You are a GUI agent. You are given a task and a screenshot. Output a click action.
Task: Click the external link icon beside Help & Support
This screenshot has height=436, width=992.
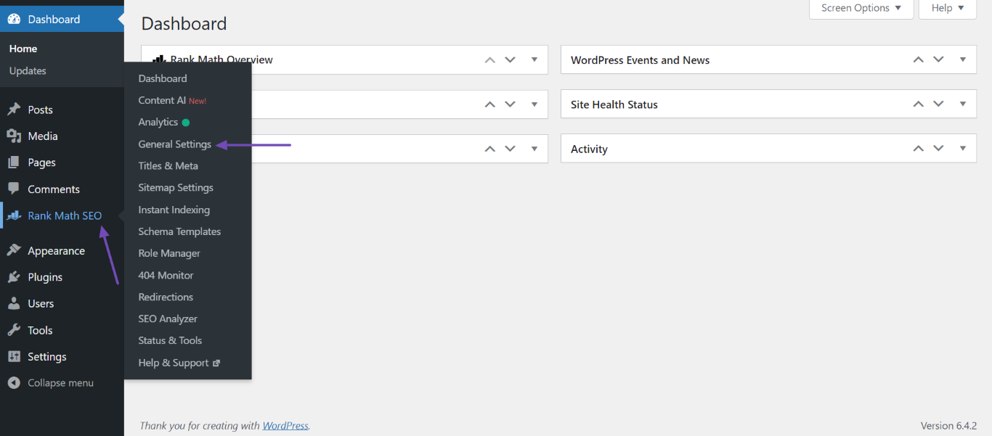click(x=216, y=363)
